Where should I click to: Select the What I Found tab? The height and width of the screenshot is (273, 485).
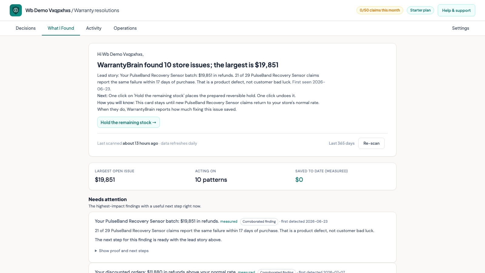61,28
